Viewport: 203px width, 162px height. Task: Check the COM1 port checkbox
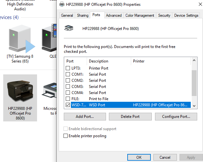pos(68,74)
